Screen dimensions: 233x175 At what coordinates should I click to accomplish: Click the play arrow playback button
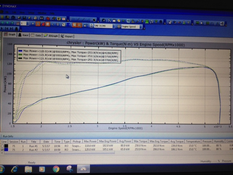pyautogui.click(x=2, y=28)
